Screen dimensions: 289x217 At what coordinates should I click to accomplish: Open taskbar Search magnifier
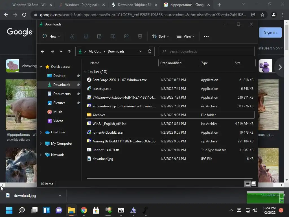(22, 210)
